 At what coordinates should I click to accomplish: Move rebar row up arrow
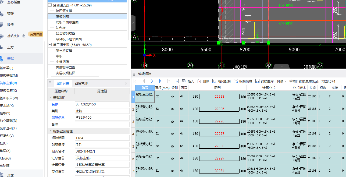click(169, 81)
